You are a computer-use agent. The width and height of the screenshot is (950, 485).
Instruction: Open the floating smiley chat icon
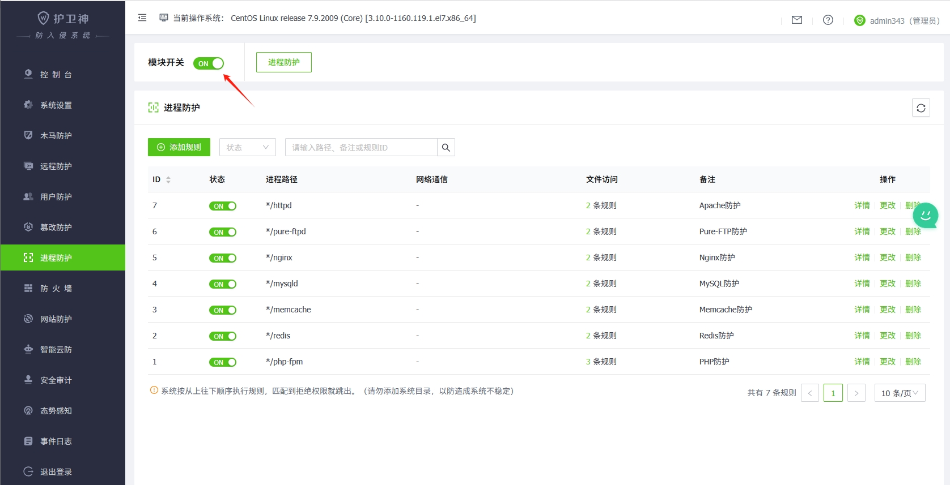926,215
